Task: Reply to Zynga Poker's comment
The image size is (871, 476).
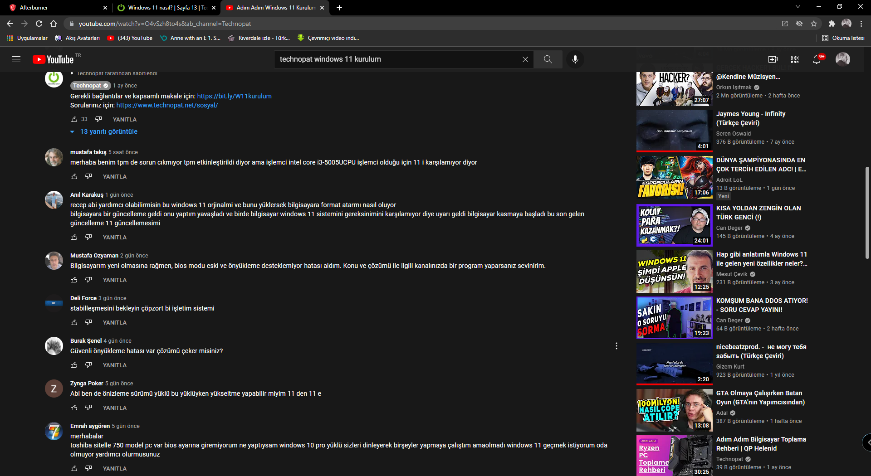Action: (x=115, y=408)
